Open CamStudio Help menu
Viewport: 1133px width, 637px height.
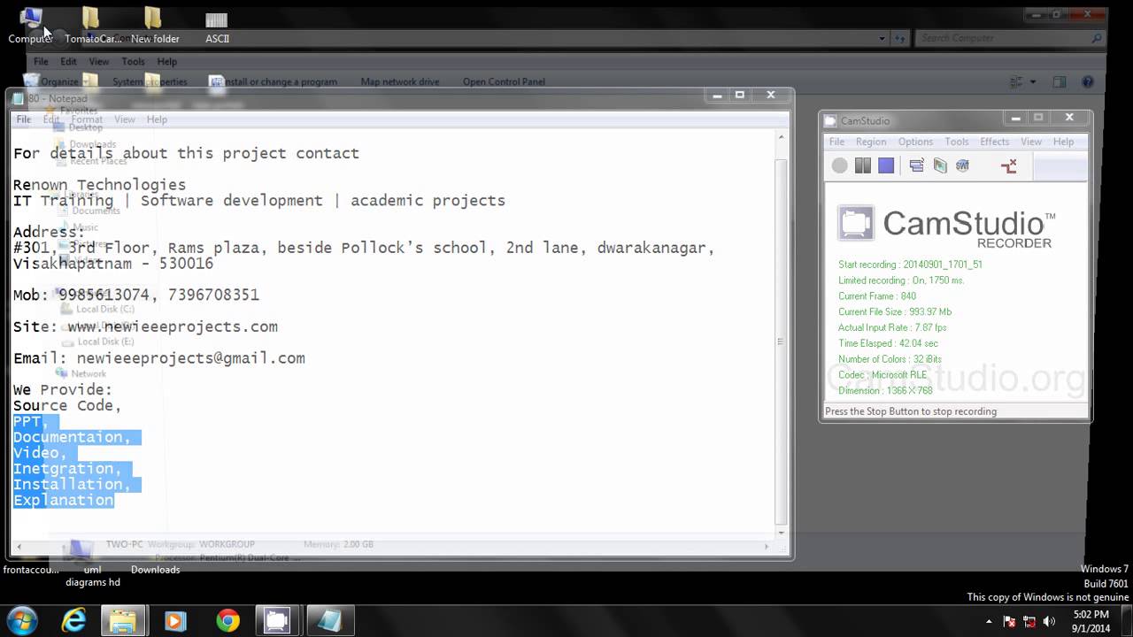click(x=1063, y=142)
